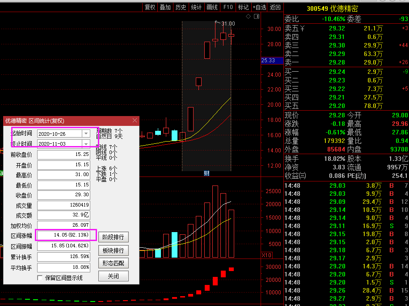409x306 pixels.
Task: Add stock via +自选 button
Action: pos(259,7)
